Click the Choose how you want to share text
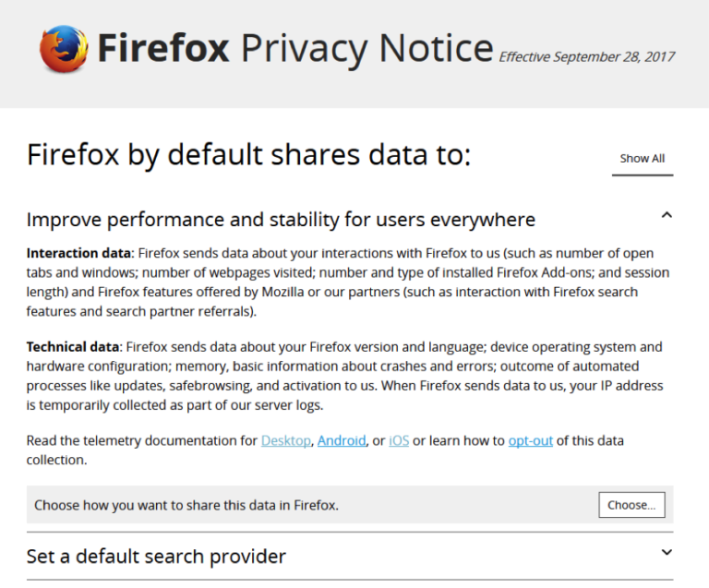Screen dimensions: 709x588 (186, 505)
